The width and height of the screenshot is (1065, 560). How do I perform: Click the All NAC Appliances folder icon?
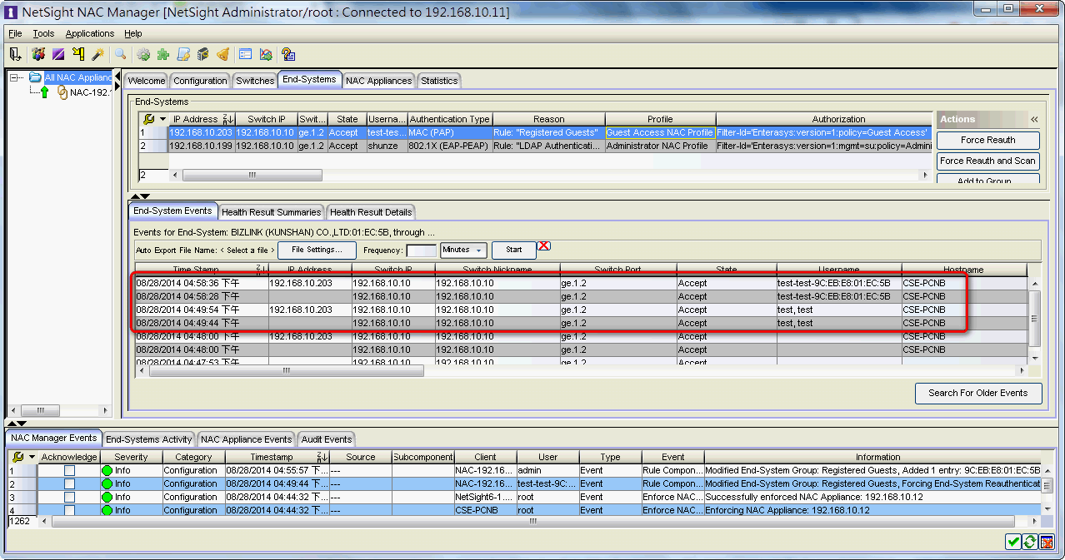pos(35,77)
